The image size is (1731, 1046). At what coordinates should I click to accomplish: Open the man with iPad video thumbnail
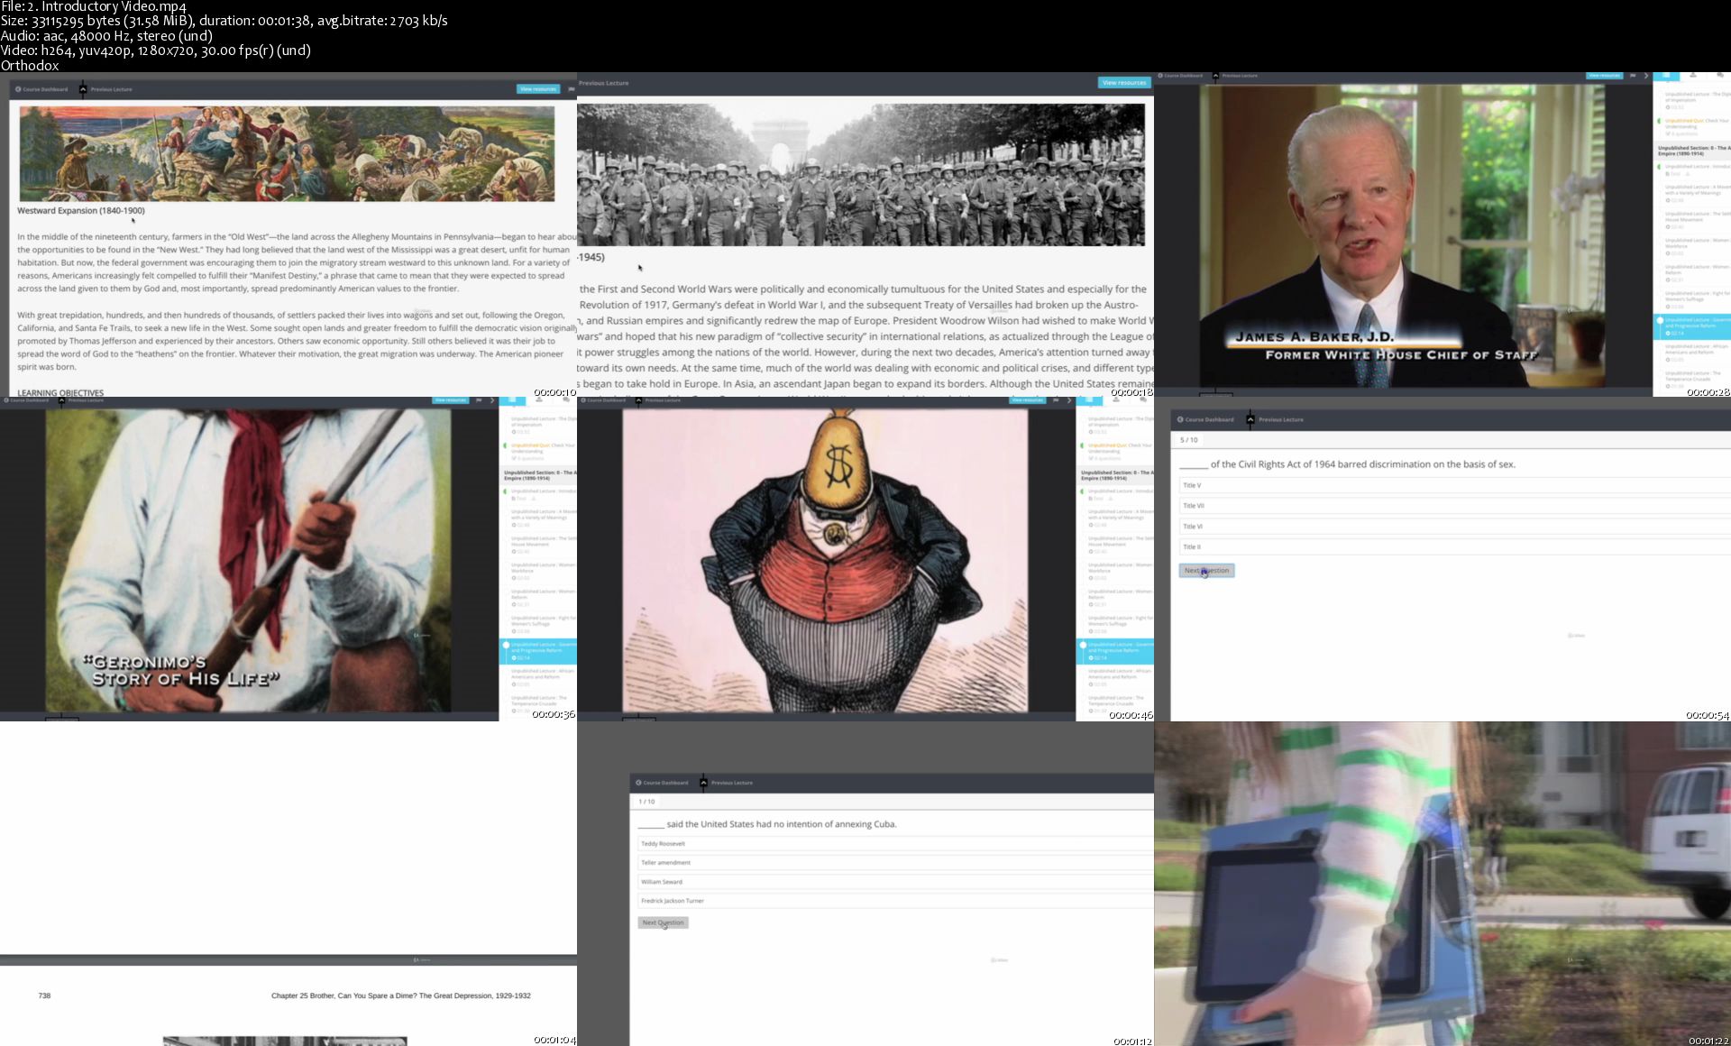click(1442, 884)
